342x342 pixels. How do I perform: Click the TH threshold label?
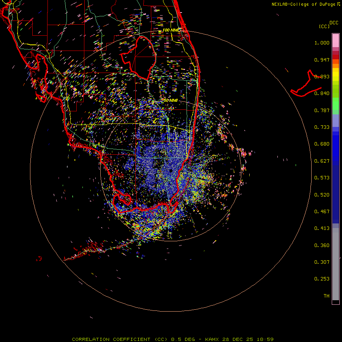(x=326, y=296)
